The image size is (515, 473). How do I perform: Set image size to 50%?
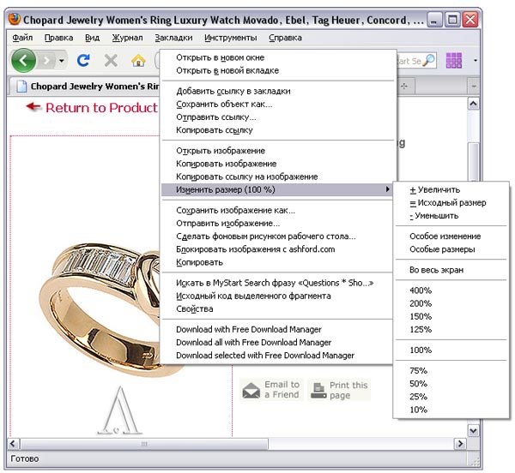coord(451,384)
